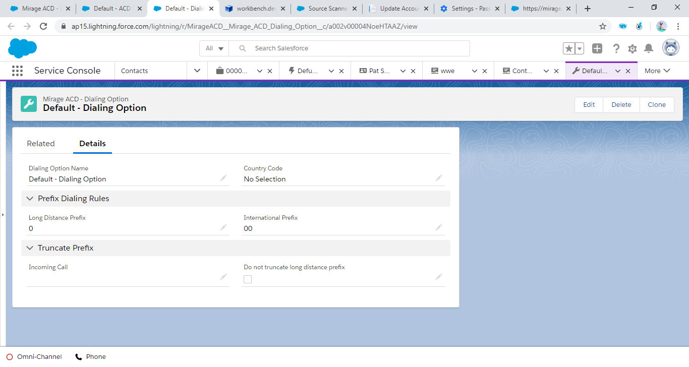Switch to the Related tab
689x367 pixels.
pyautogui.click(x=41, y=144)
